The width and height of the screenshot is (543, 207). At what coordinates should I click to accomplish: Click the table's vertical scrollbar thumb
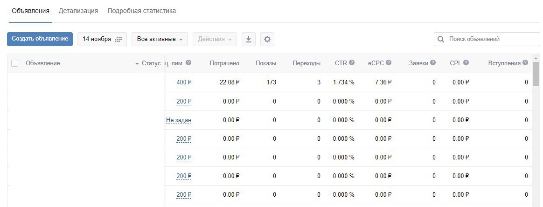pyautogui.click(x=536, y=74)
